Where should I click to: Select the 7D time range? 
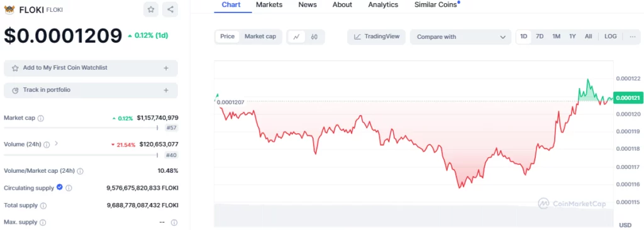(x=540, y=36)
